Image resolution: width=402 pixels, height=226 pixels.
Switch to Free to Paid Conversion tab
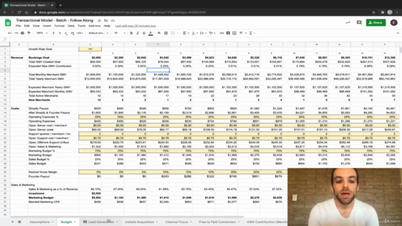217,222
